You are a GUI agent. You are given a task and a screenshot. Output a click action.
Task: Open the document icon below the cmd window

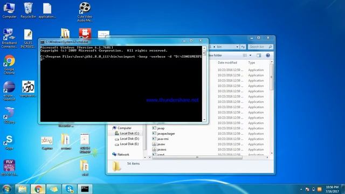coord(85,143)
